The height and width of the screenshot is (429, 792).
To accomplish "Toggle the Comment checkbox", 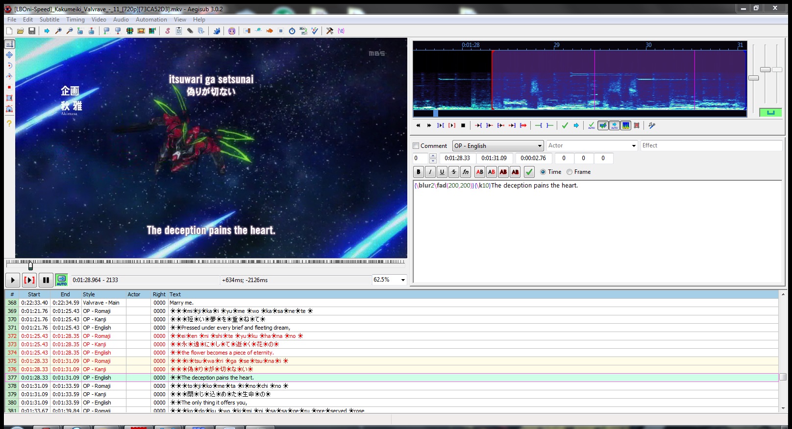I will click(x=416, y=146).
